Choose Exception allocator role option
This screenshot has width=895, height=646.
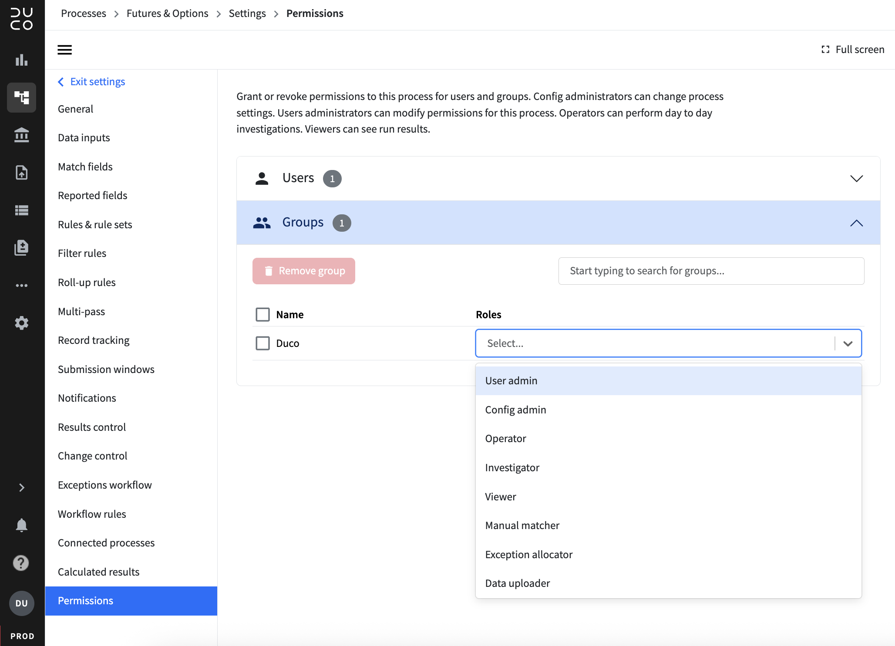click(x=668, y=555)
